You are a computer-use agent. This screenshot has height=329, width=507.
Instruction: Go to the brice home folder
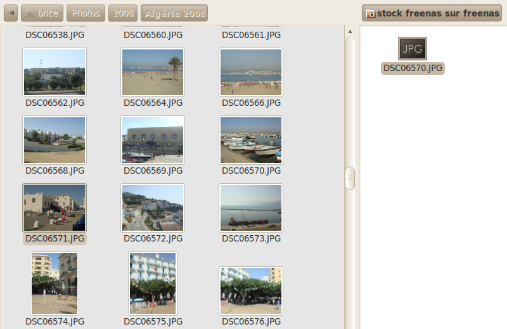point(42,13)
